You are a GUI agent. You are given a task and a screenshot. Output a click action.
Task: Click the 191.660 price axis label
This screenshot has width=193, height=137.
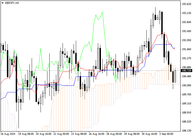click(186, 49)
